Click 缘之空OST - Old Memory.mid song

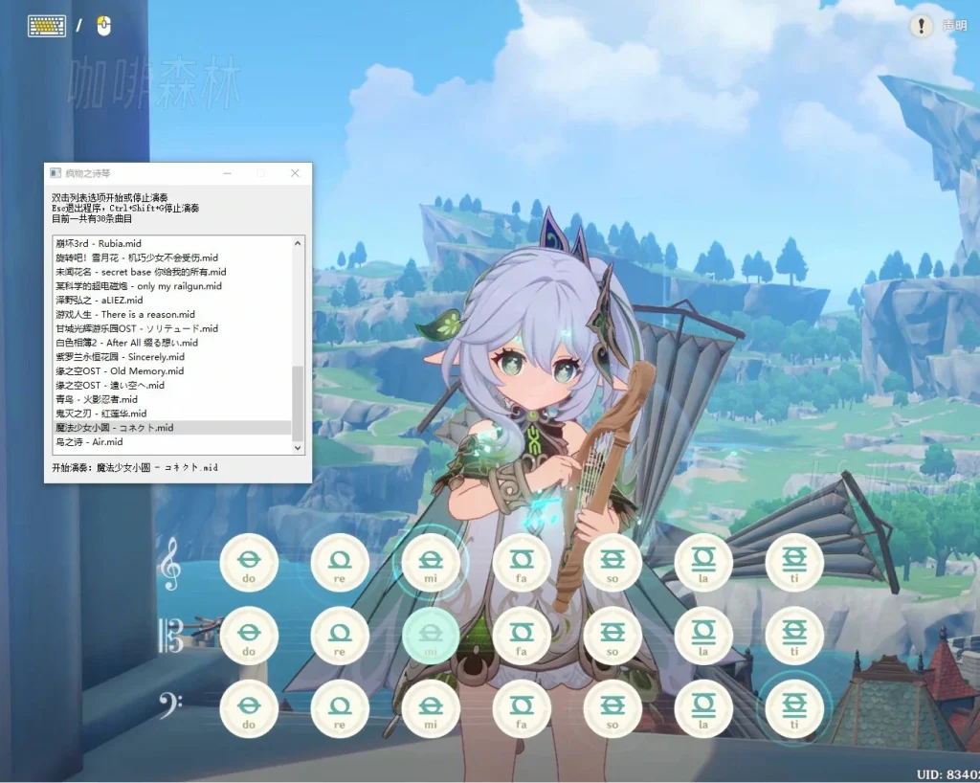coord(120,371)
